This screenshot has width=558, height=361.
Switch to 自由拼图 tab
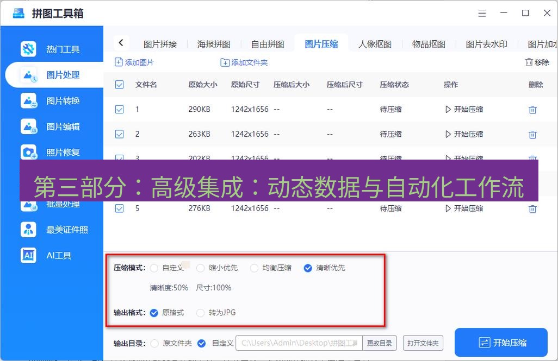coord(268,44)
